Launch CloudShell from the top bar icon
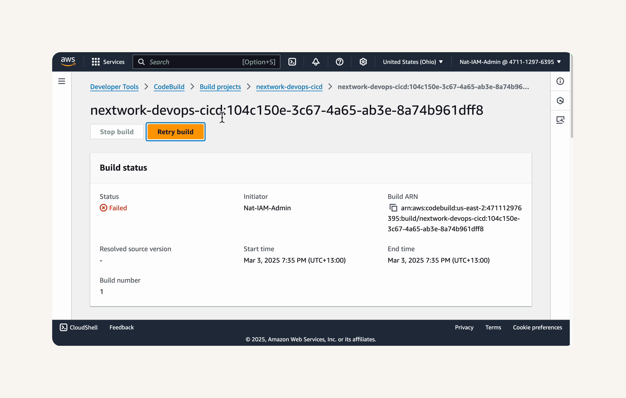Image resolution: width=626 pixels, height=398 pixels. click(292, 62)
